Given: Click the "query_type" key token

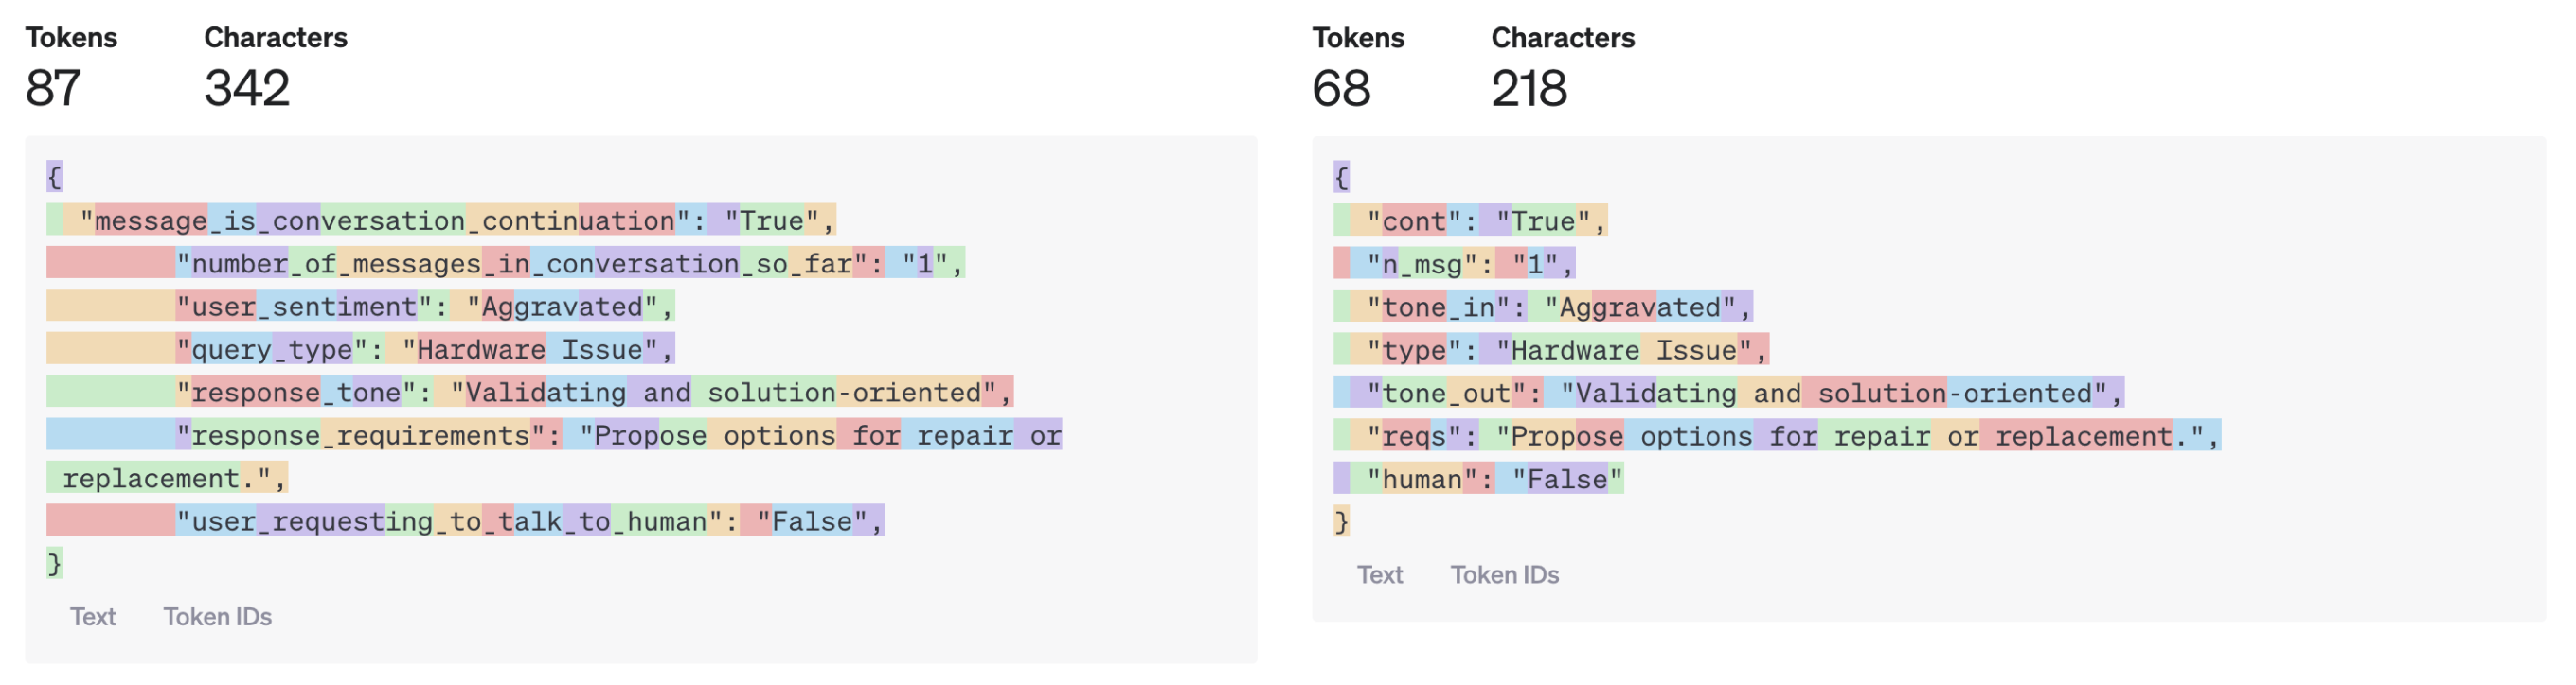Looking at the screenshot, I should click(x=271, y=348).
